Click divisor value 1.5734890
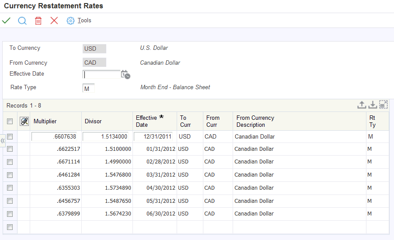The height and width of the screenshot is (240, 394). click(118, 188)
